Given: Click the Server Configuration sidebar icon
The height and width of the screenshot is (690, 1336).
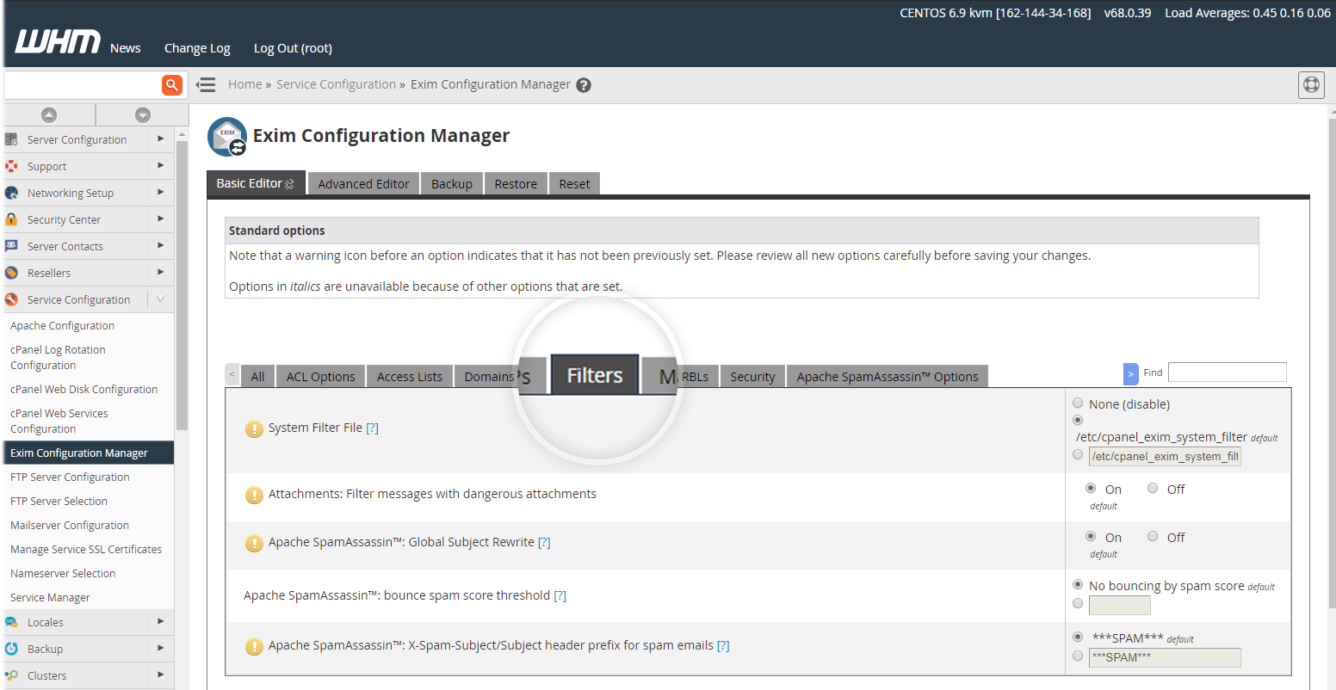Looking at the screenshot, I should click(11, 139).
